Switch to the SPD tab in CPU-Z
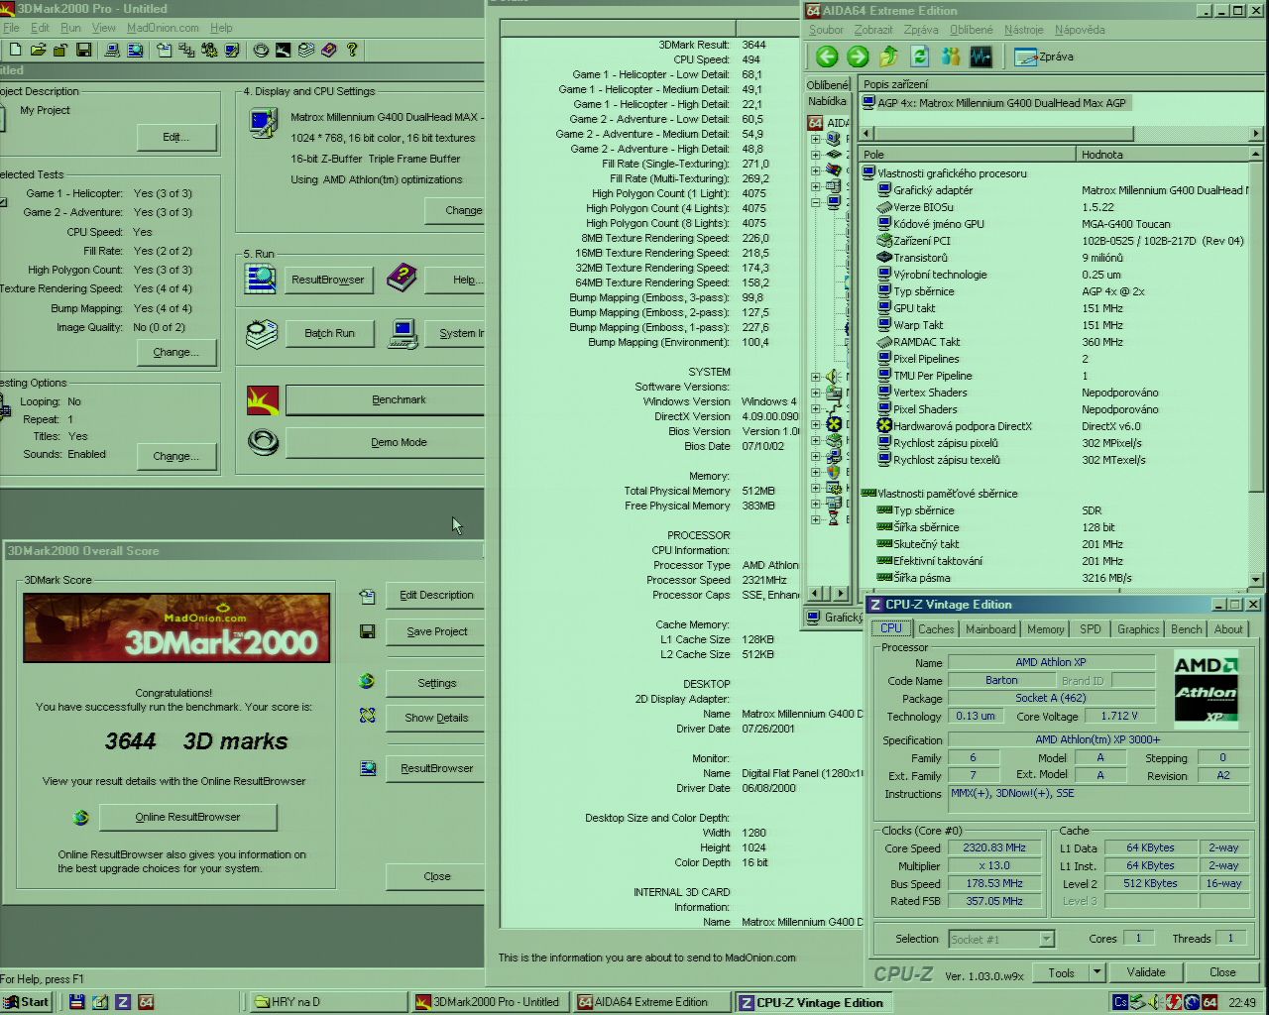The height and width of the screenshot is (1015, 1269). coord(1090,629)
